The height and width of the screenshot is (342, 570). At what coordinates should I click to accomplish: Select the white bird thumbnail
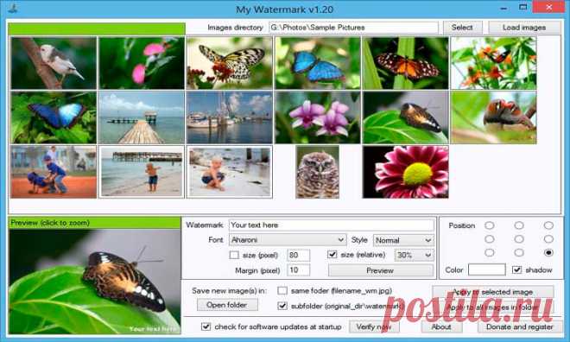click(x=54, y=63)
